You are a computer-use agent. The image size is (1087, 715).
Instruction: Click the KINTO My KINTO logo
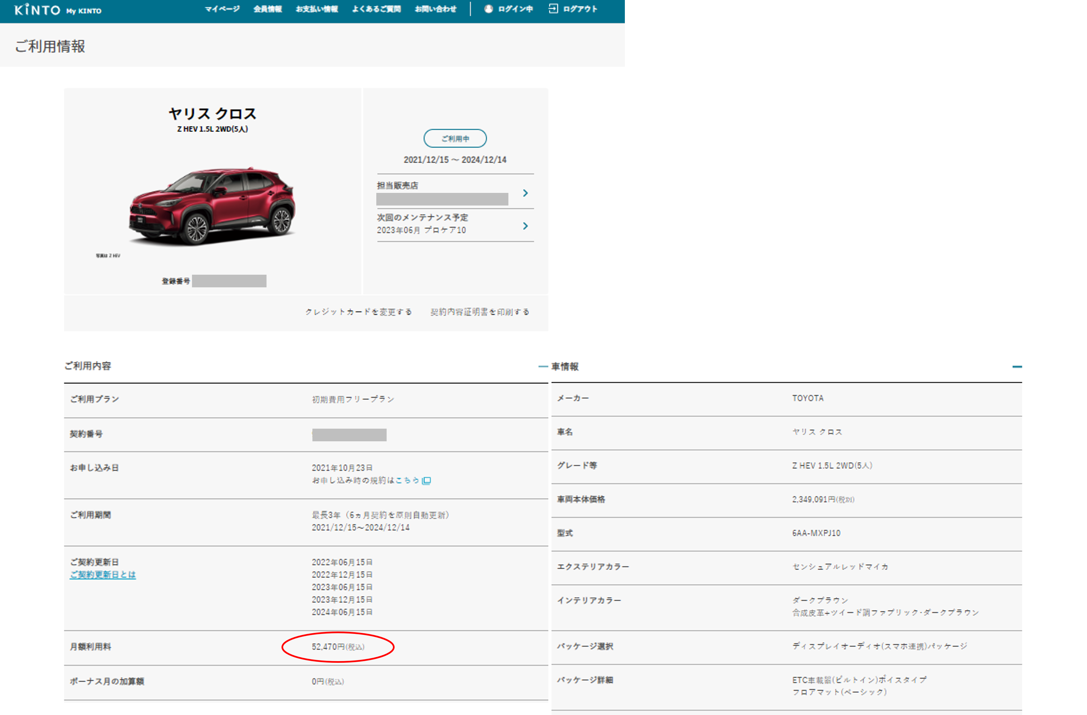coord(58,10)
